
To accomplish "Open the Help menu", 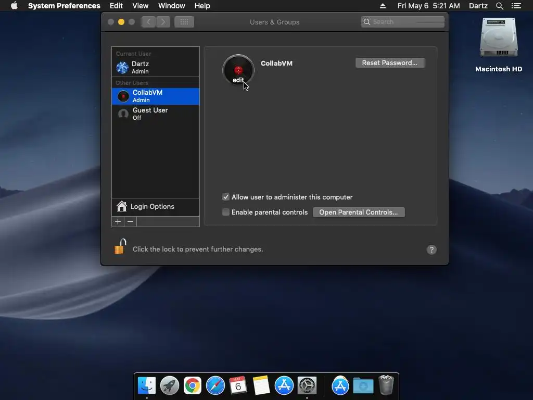I will tap(202, 6).
